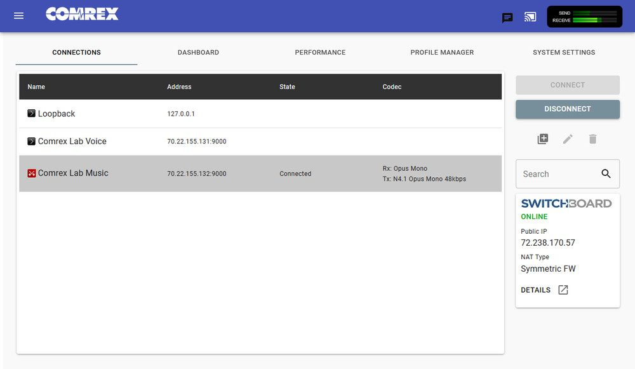Open Switchboard details via the external link icon

tap(563, 290)
